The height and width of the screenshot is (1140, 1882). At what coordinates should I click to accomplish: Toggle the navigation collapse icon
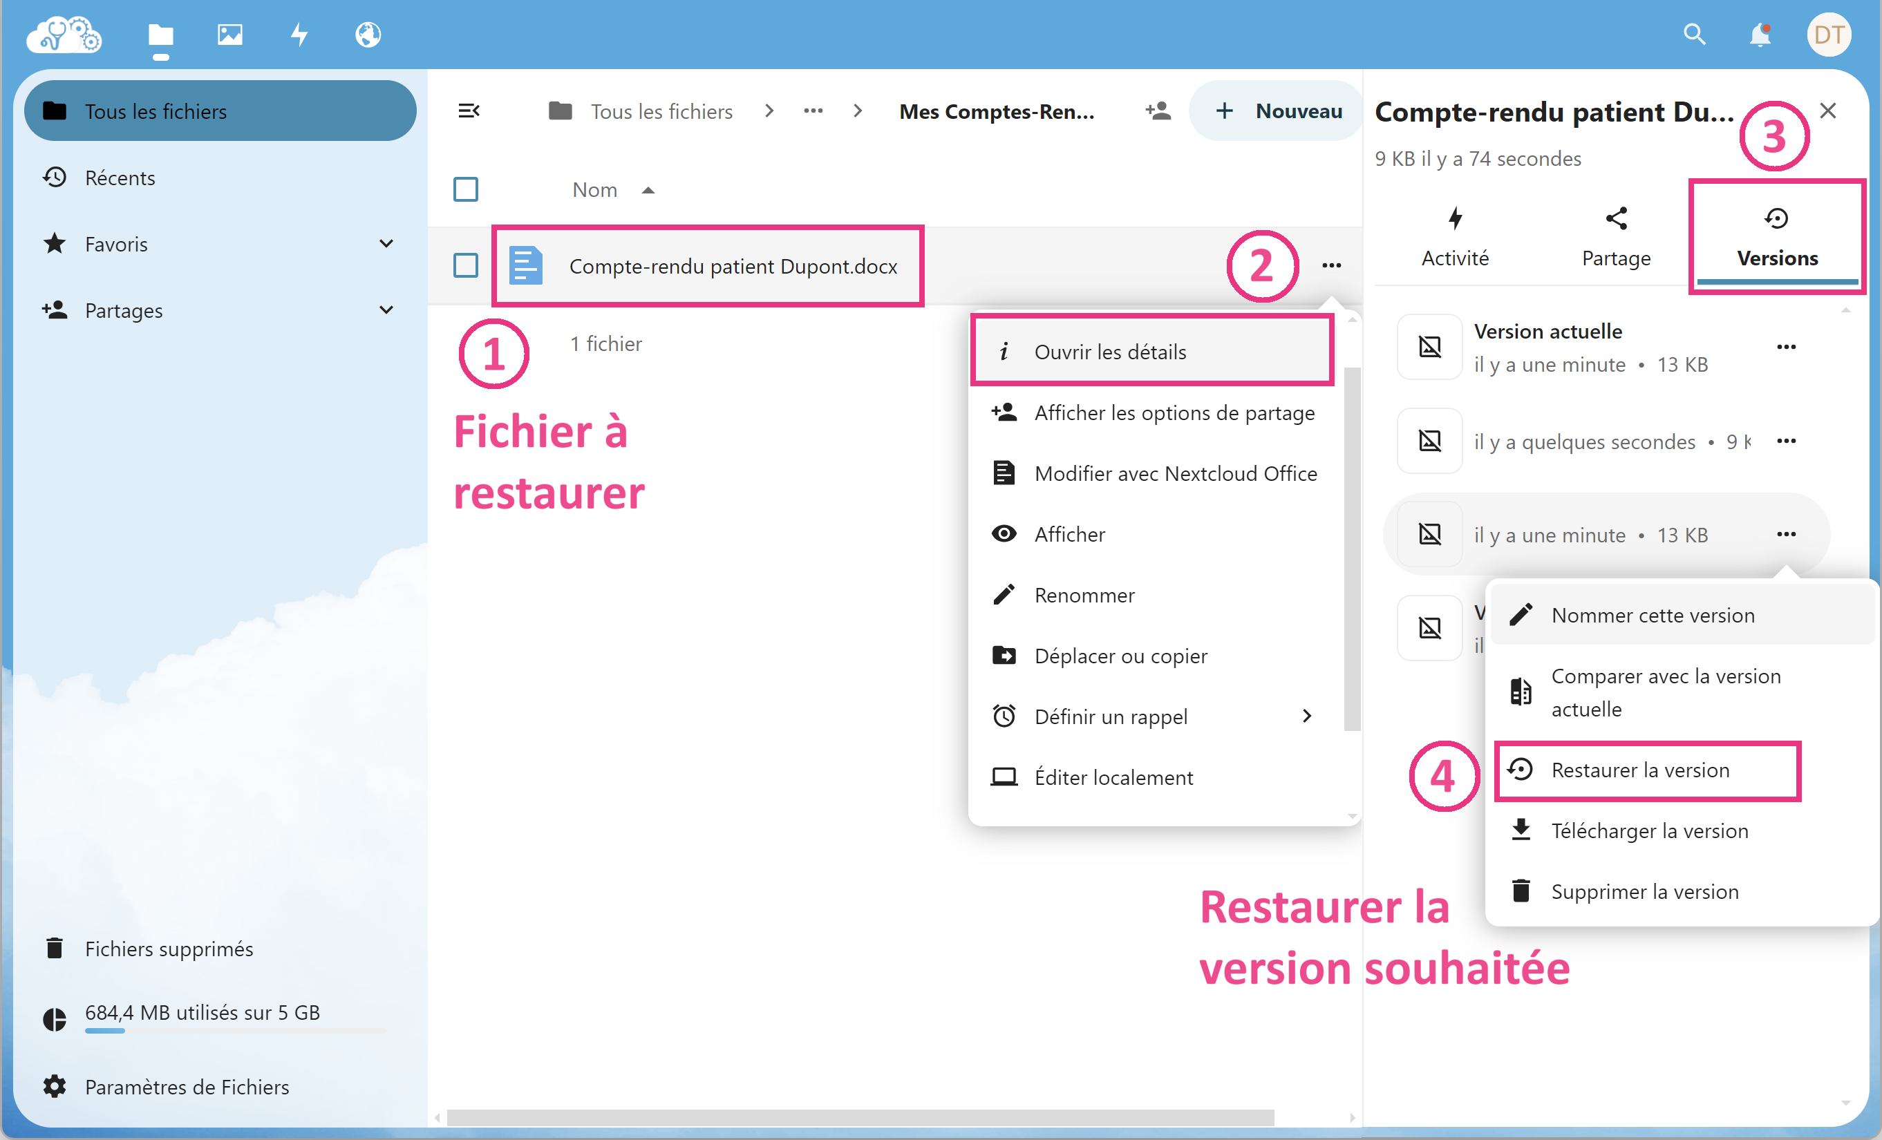point(468,111)
